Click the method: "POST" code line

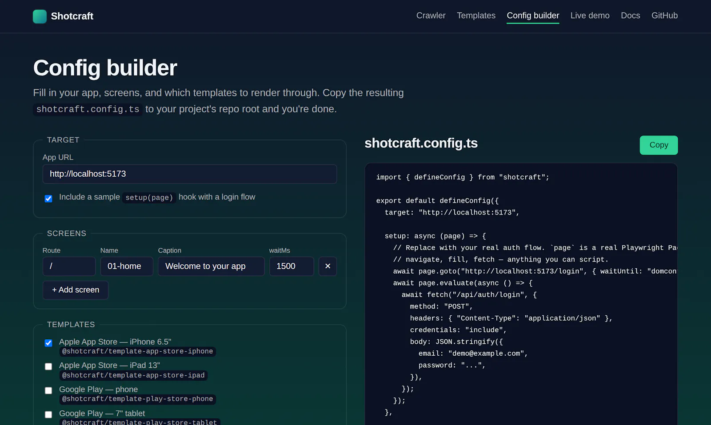441,306
